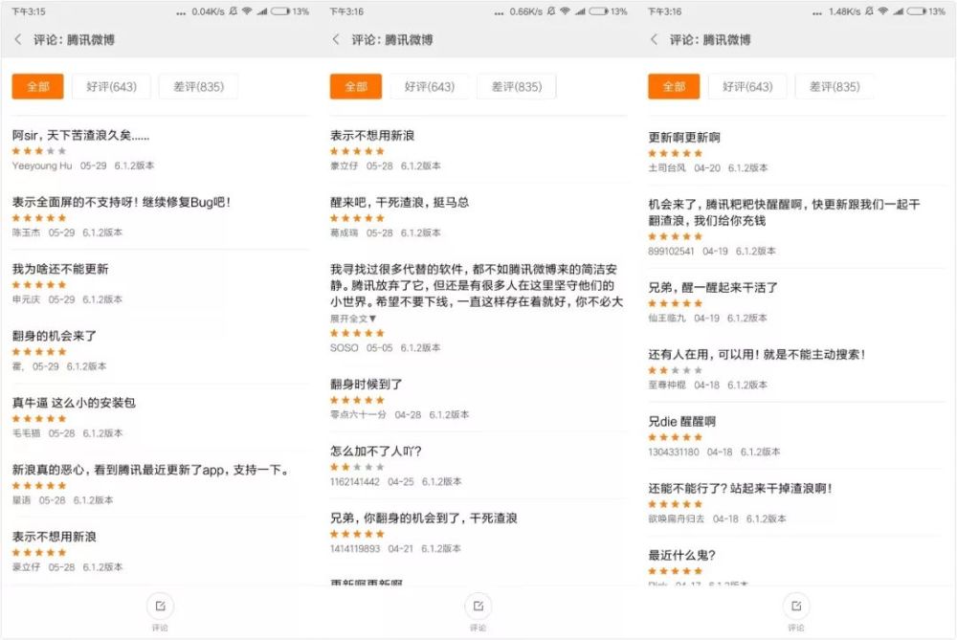Tap back arrow in the 1.48K/s screen
This screenshot has height=640, width=957.
654,39
